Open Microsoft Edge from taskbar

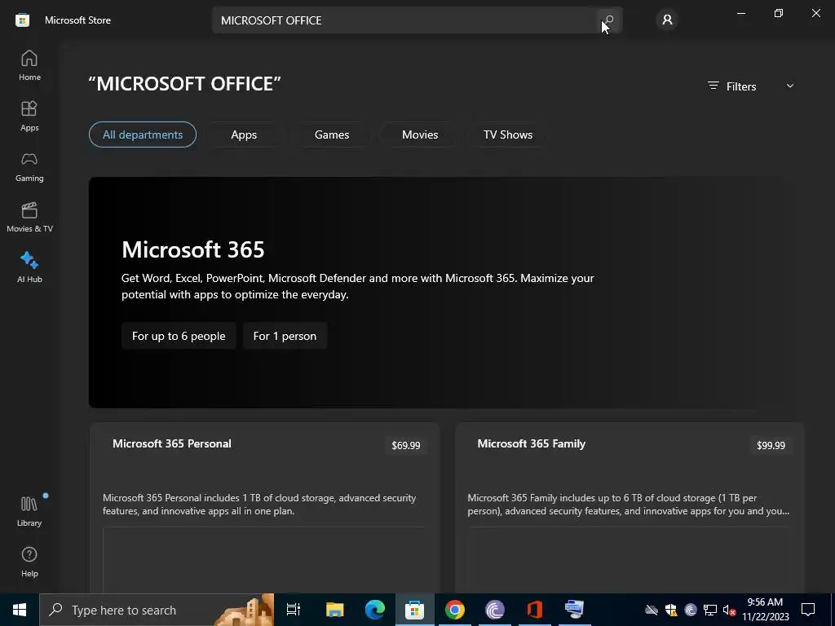click(375, 610)
